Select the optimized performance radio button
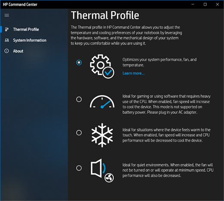This screenshot has height=201, width=224. click(79, 63)
